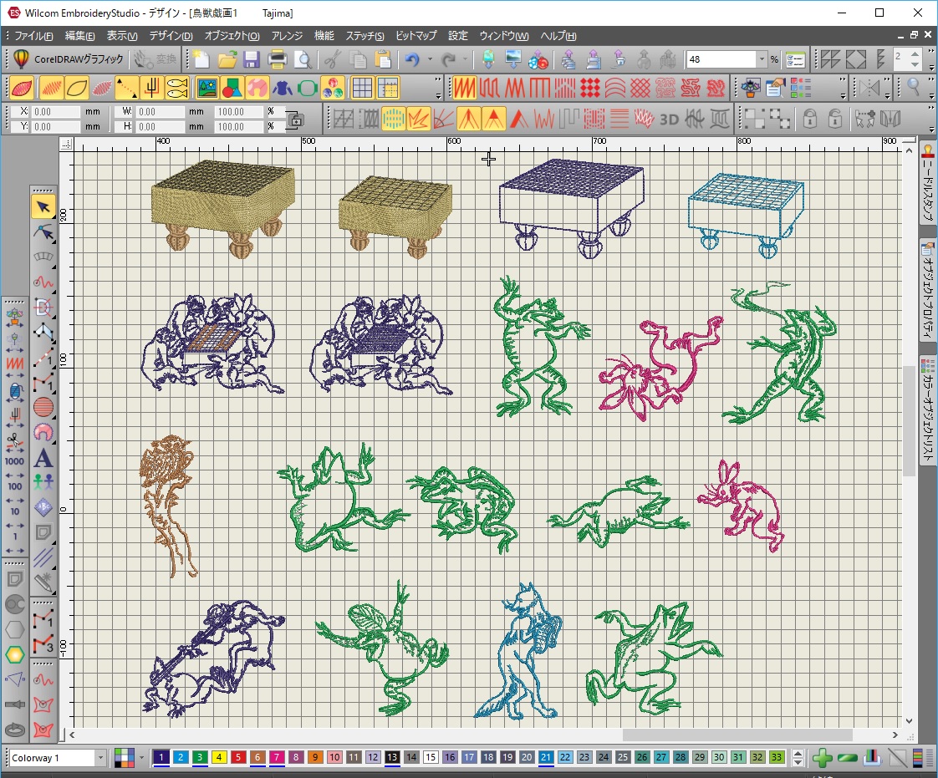Image resolution: width=938 pixels, height=778 pixels.
Task: Open the Colorway 1 dropdown
Action: [x=100, y=758]
